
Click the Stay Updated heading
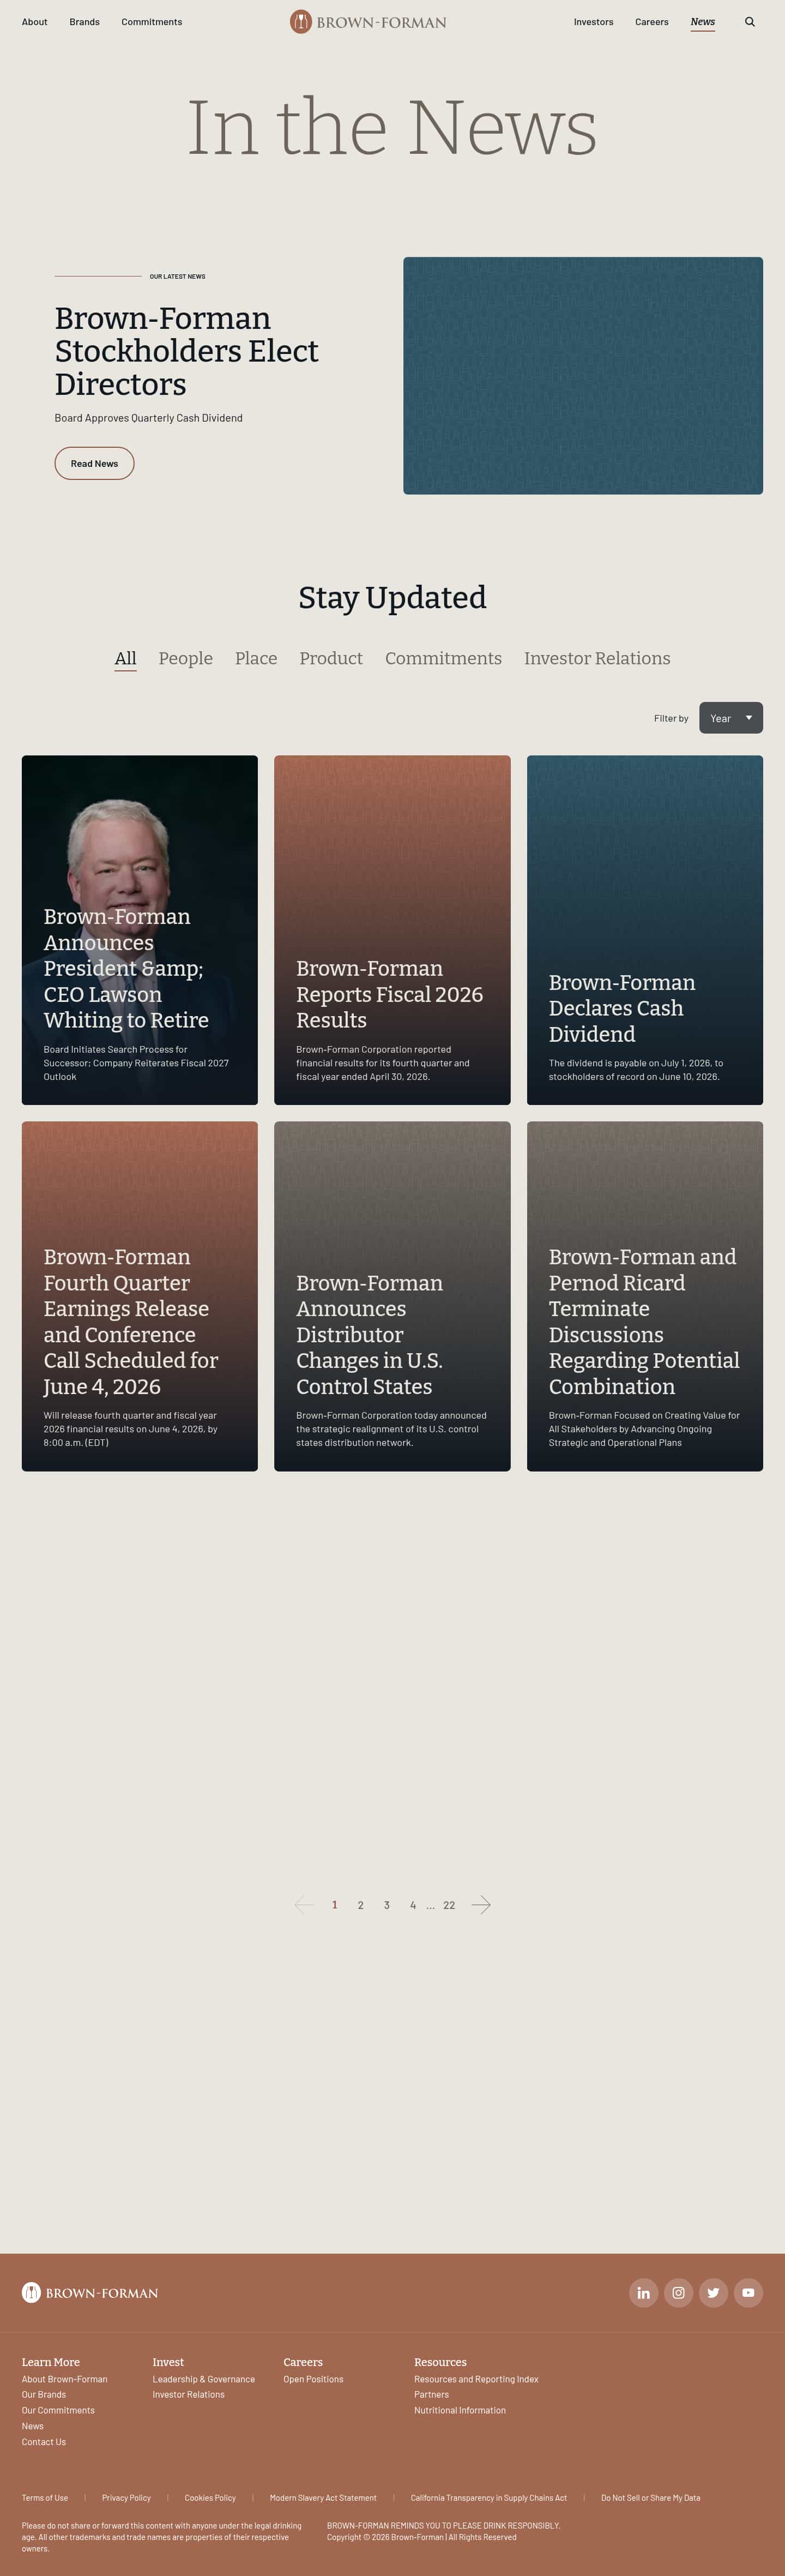coord(392,597)
